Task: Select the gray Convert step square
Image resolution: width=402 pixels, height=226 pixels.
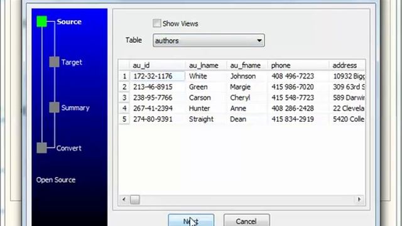Action: click(42, 148)
